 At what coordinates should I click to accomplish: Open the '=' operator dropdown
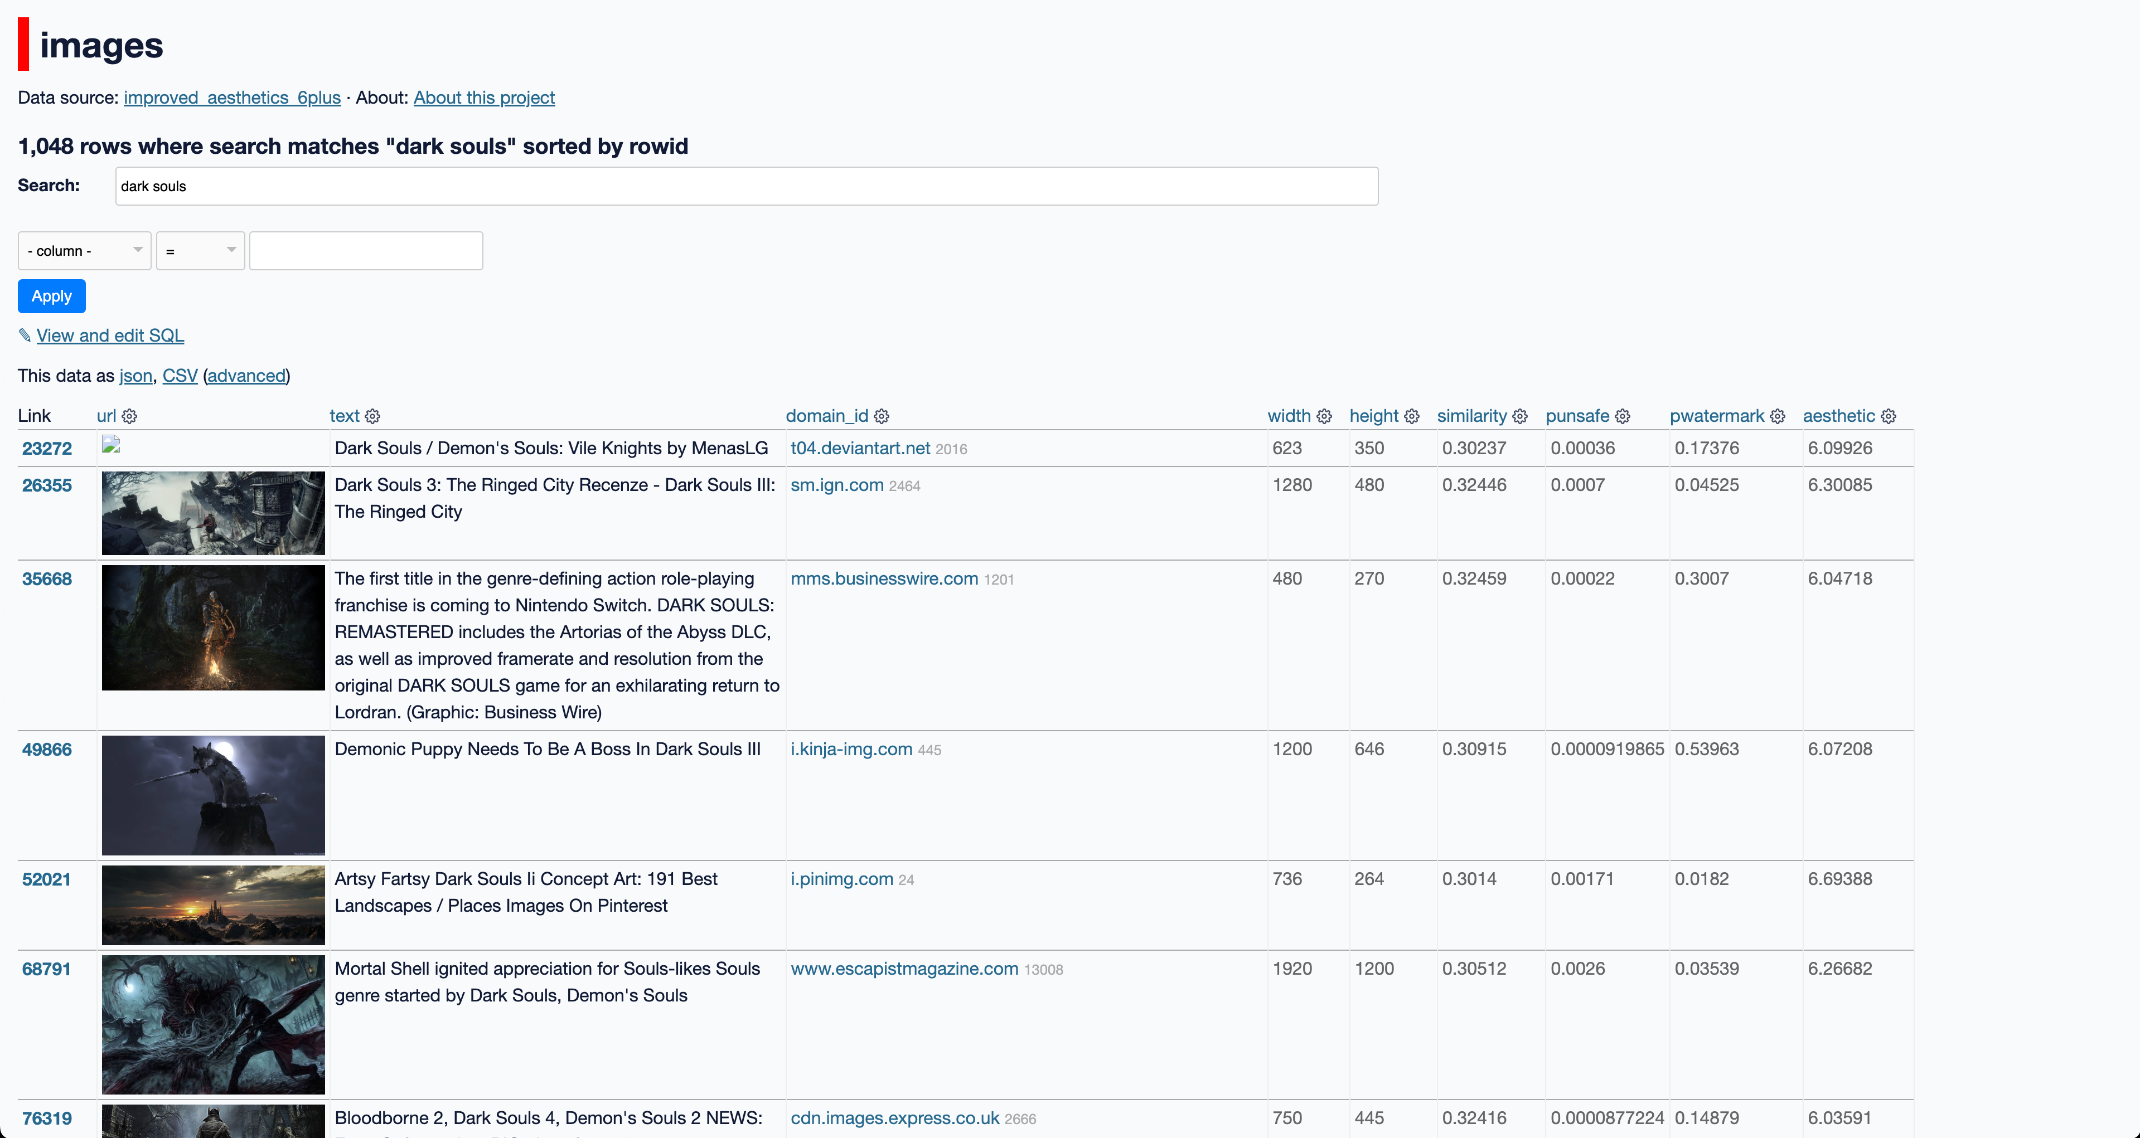click(x=200, y=251)
